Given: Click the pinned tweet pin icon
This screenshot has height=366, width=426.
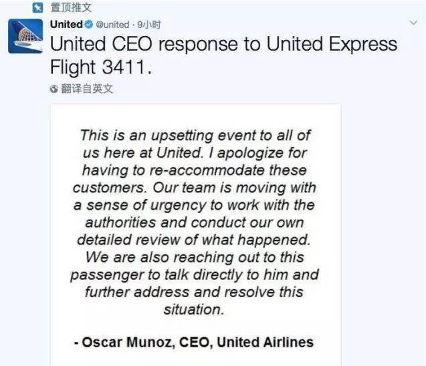Looking at the screenshot, I should [x=37, y=7].
